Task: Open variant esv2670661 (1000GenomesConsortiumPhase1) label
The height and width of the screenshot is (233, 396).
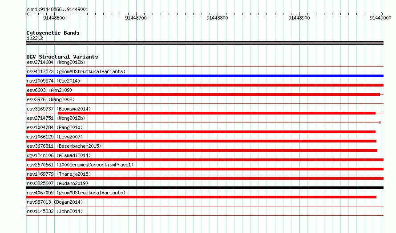Action: point(80,165)
